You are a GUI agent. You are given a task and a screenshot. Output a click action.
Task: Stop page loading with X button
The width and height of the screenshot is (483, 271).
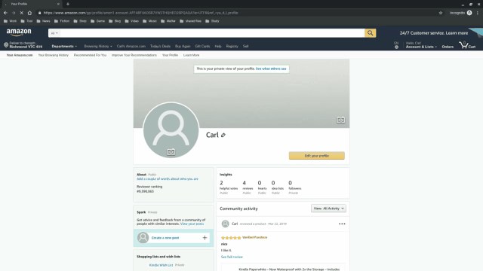pyautogui.click(x=22, y=13)
